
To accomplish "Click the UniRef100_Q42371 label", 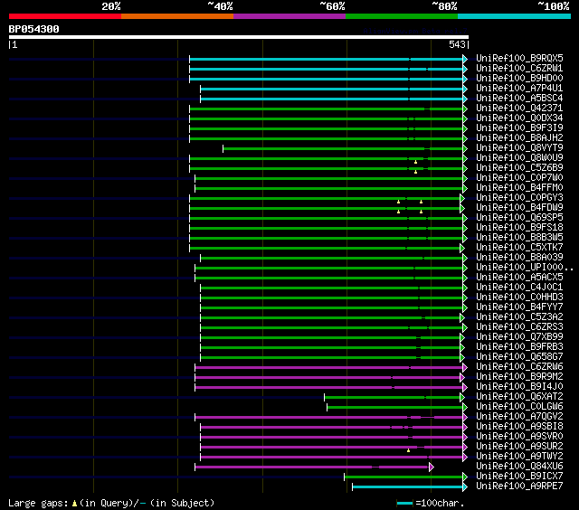I will click(x=519, y=109).
